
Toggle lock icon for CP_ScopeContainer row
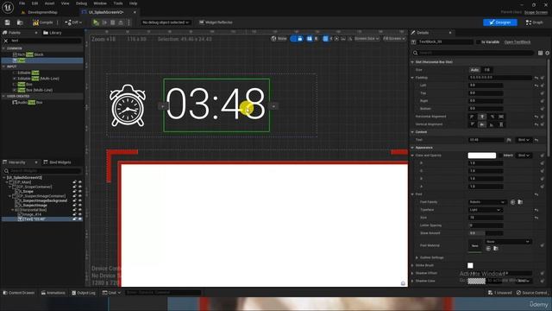[x=75, y=187]
